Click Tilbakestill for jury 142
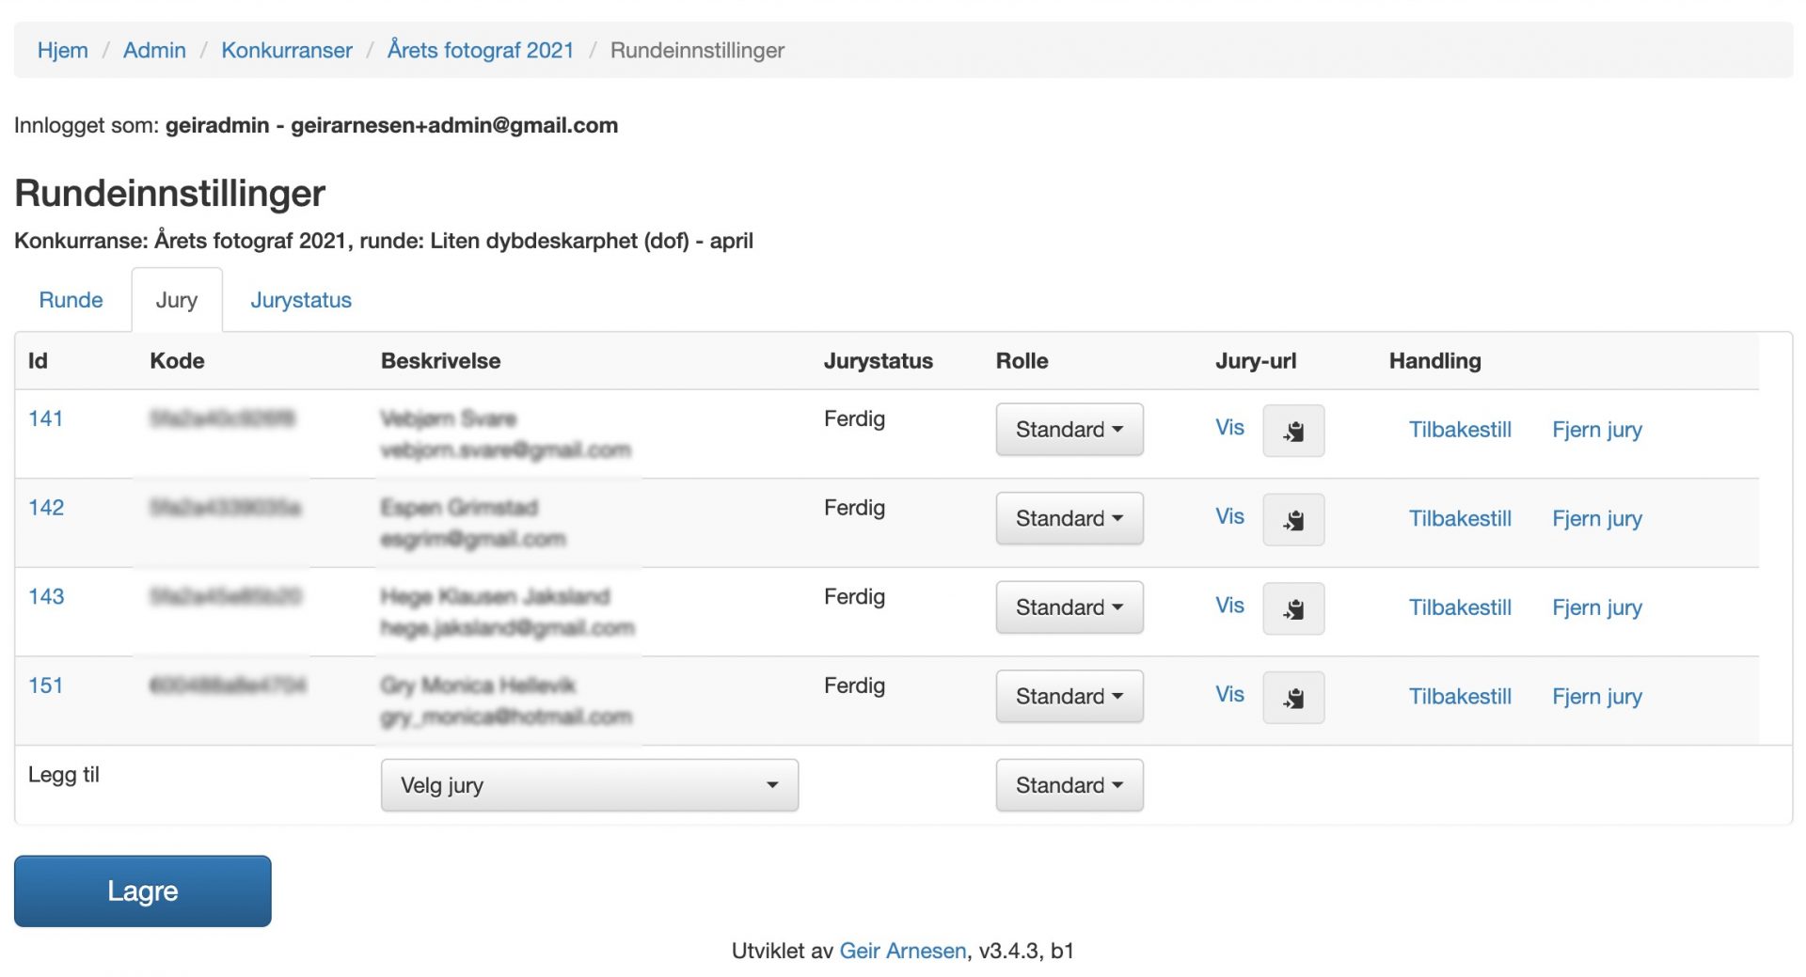The image size is (1806, 977). pos(1459,519)
